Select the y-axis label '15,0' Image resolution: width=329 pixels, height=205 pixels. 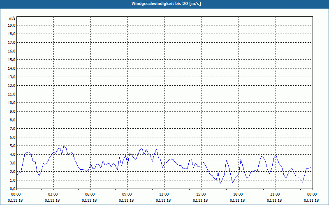[x=12, y=59]
